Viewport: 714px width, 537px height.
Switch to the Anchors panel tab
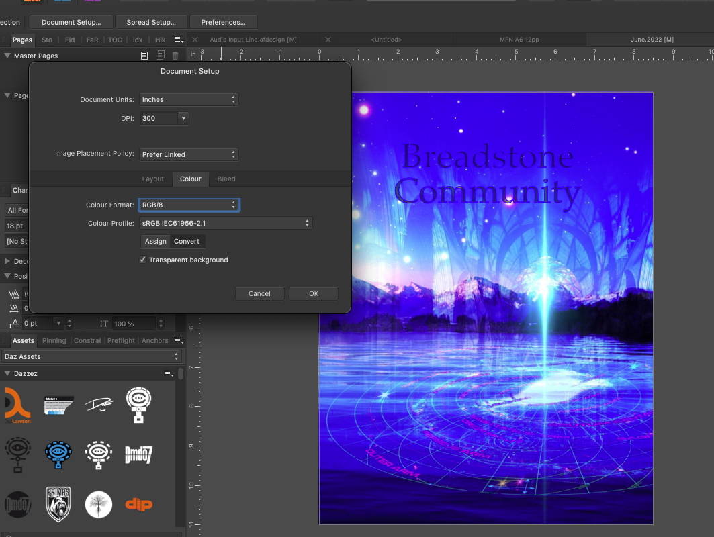pos(154,340)
